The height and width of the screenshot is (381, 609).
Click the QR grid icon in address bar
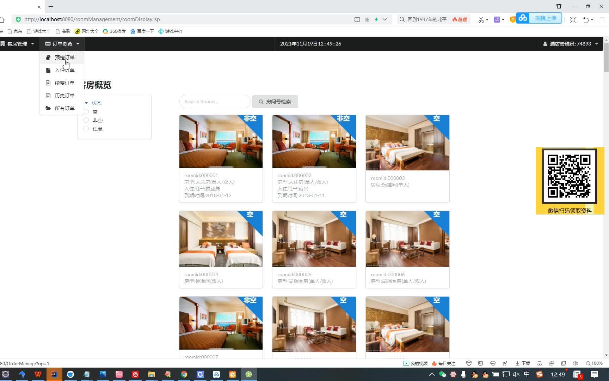click(367, 19)
